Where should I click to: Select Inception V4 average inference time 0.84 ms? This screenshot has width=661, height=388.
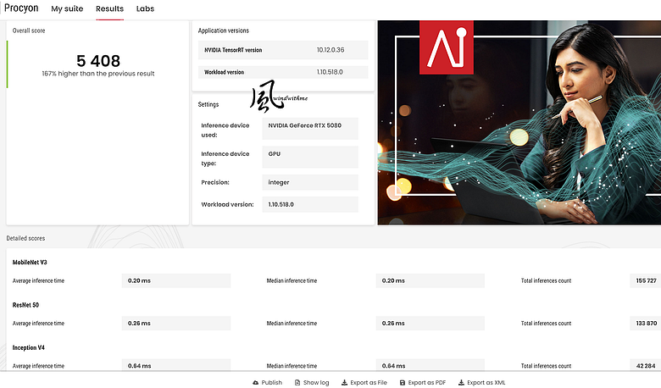tap(176, 365)
